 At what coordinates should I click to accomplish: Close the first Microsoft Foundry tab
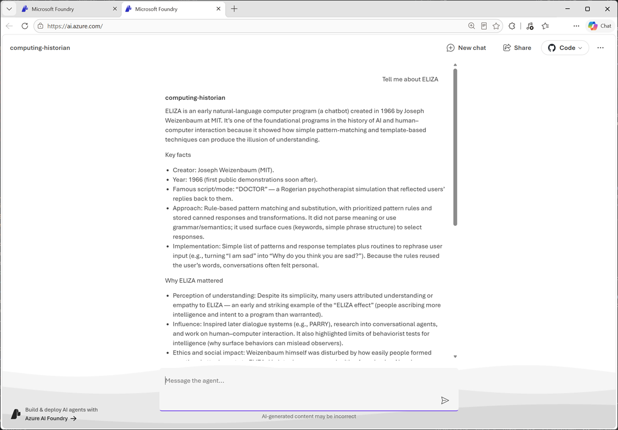pos(115,9)
